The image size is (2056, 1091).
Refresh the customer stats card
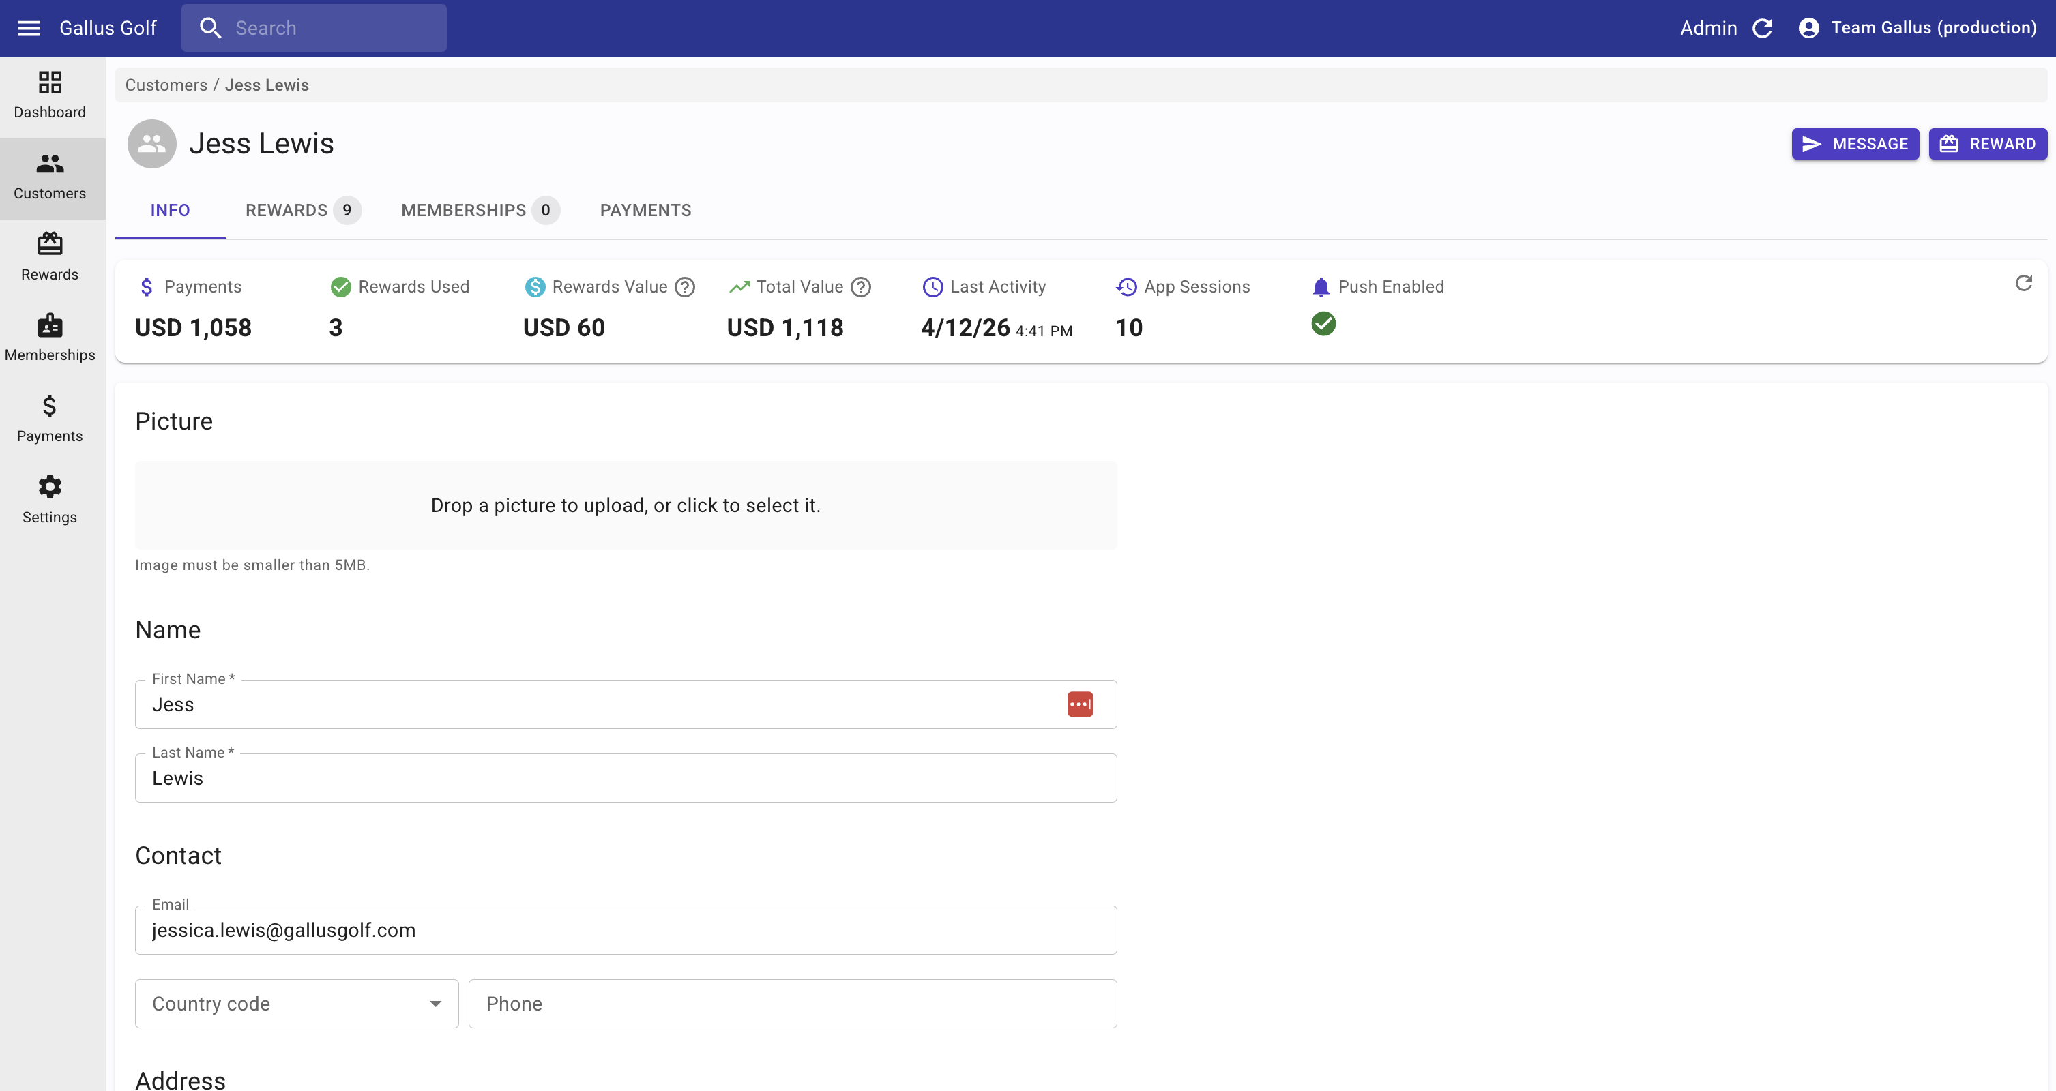pyautogui.click(x=2023, y=284)
